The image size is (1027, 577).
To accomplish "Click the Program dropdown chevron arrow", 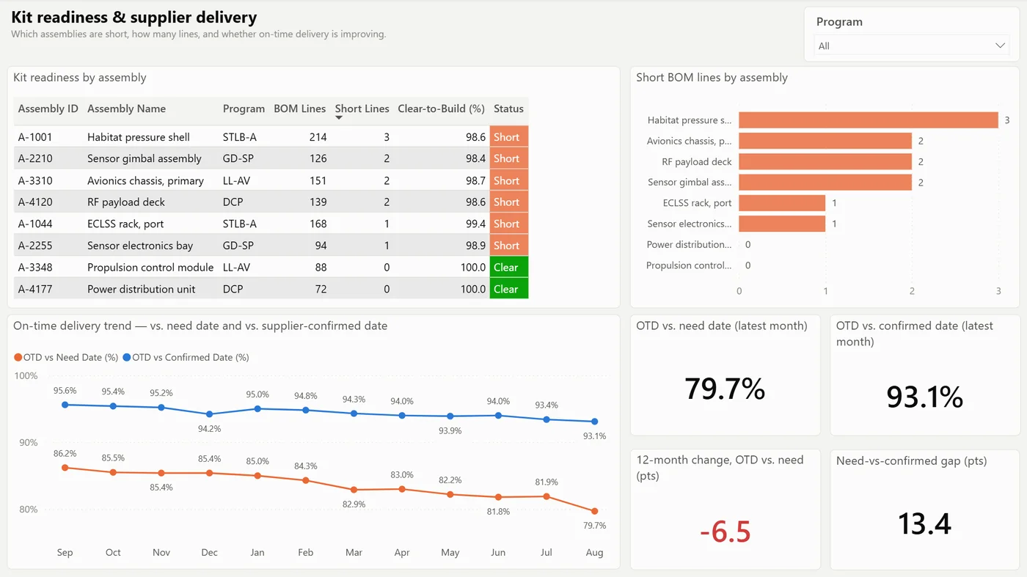I will pos(1000,45).
